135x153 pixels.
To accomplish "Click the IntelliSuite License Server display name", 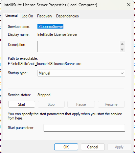I will point(57,34).
